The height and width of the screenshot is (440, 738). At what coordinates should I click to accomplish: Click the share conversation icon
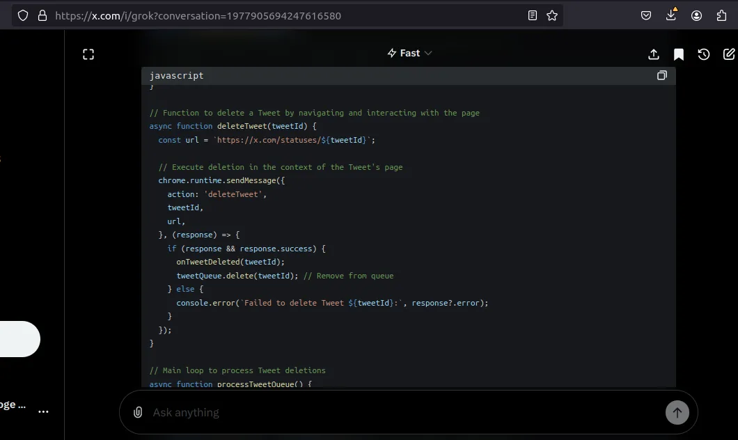pyautogui.click(x=654, y=54)
